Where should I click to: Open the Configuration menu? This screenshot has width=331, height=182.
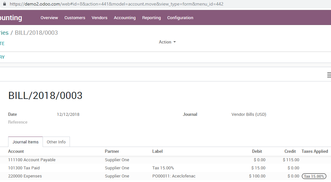pyautogui.click(x=180, y=18)
